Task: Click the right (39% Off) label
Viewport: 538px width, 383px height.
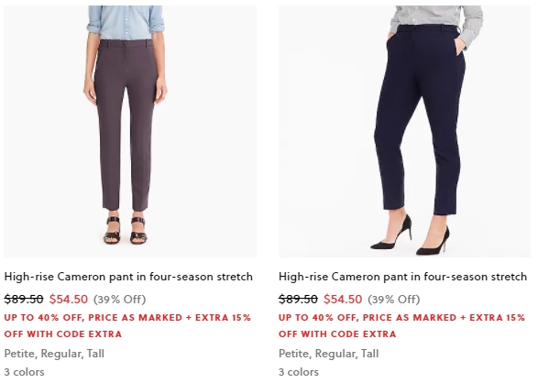Action: [394, 300]
